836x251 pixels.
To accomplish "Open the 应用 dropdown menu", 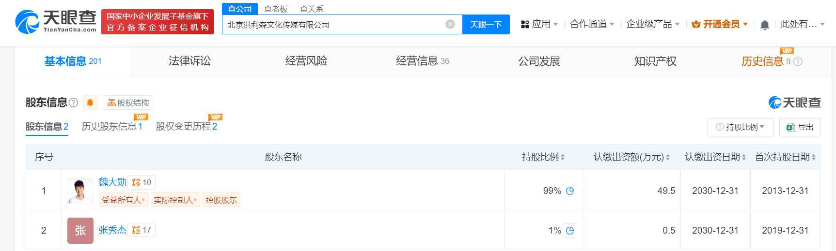I will (539, 24).
